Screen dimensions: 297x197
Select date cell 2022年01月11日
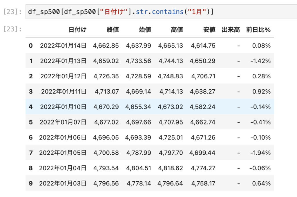coord(64,92)
